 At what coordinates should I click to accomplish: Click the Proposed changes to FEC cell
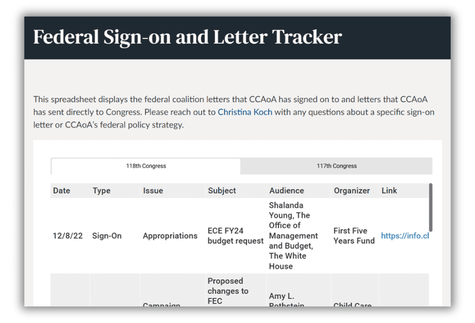228,291
